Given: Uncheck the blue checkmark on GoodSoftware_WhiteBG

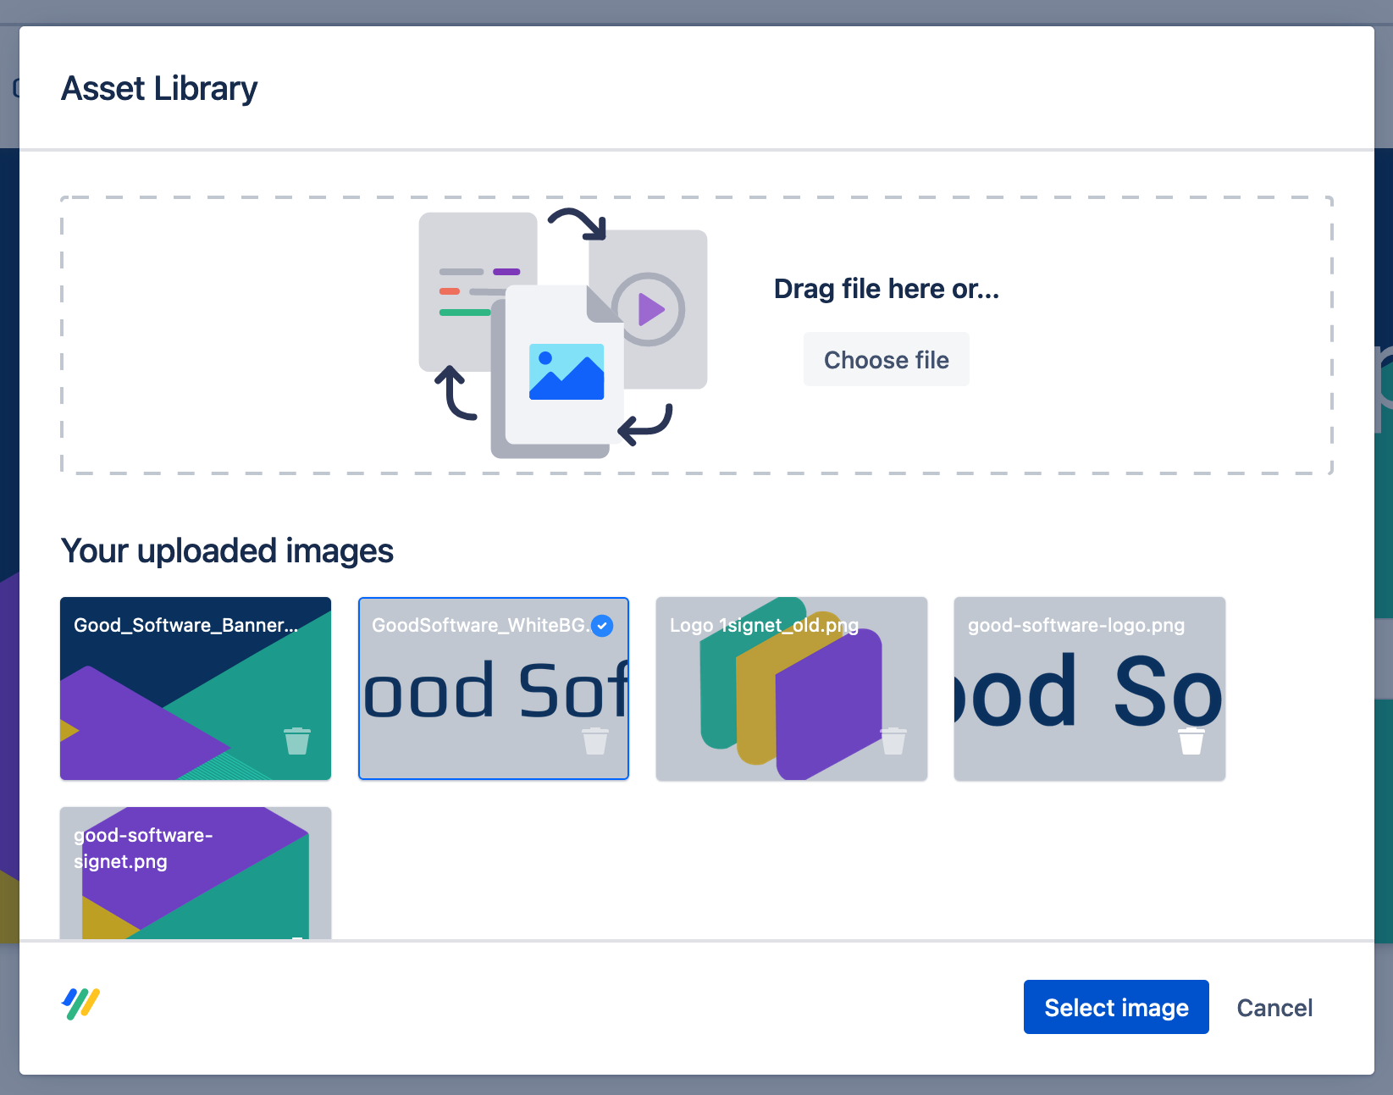Looking at the screenshot, I should (x=602, y=626).
